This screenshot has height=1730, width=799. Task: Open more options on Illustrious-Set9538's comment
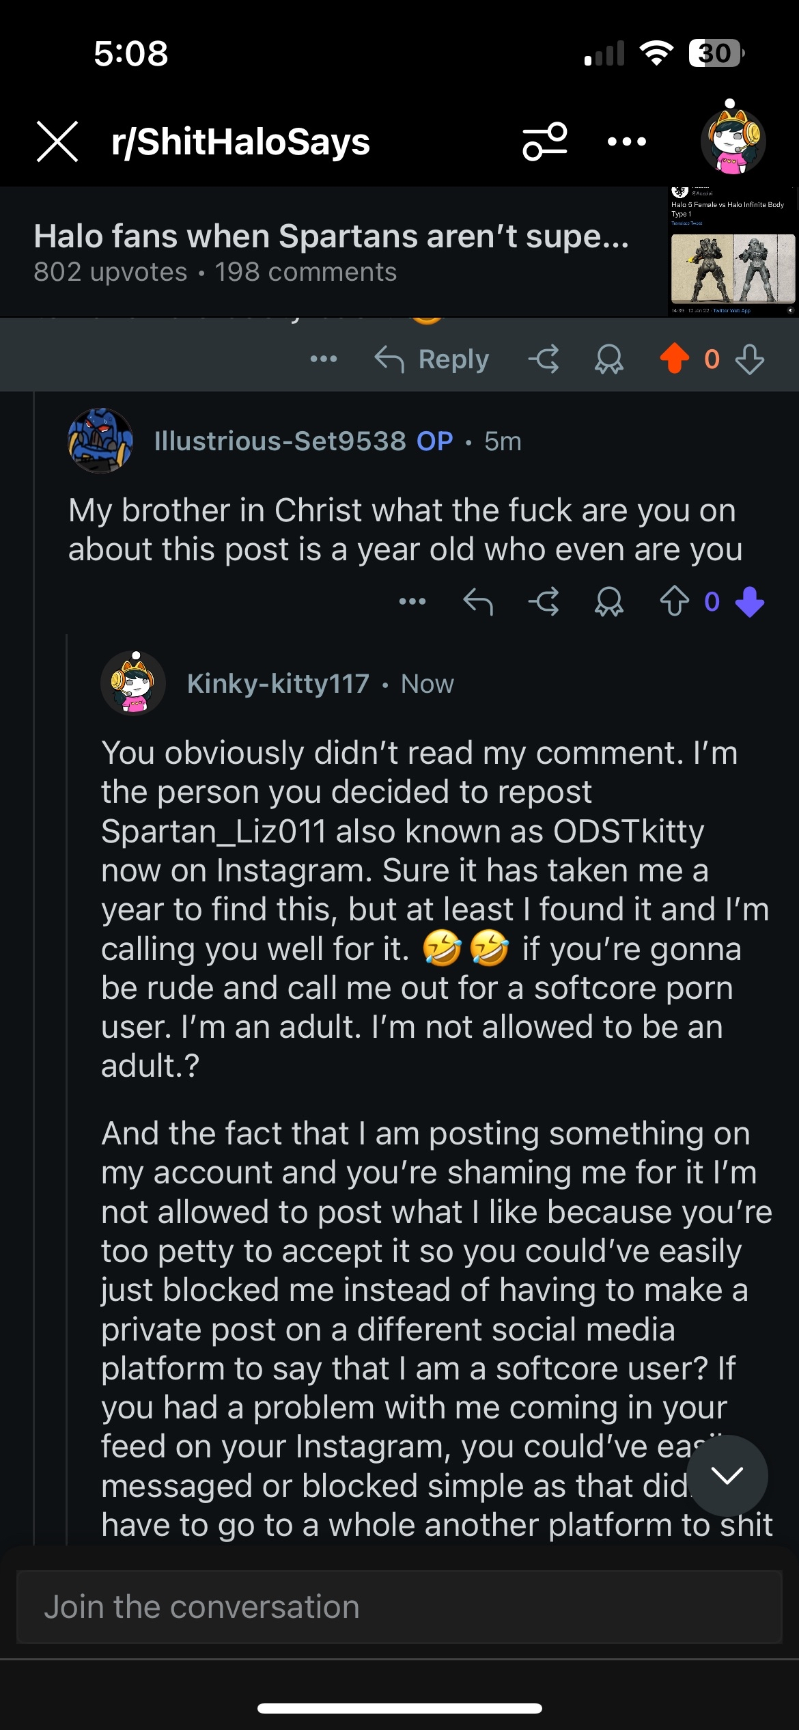412,601
